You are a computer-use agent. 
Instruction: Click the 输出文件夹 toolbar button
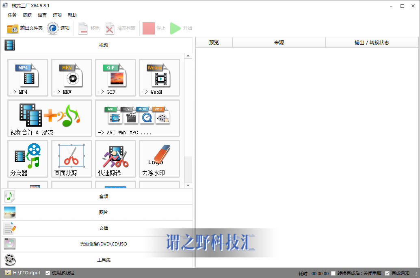pyautogui.click(x=25, y=28)
